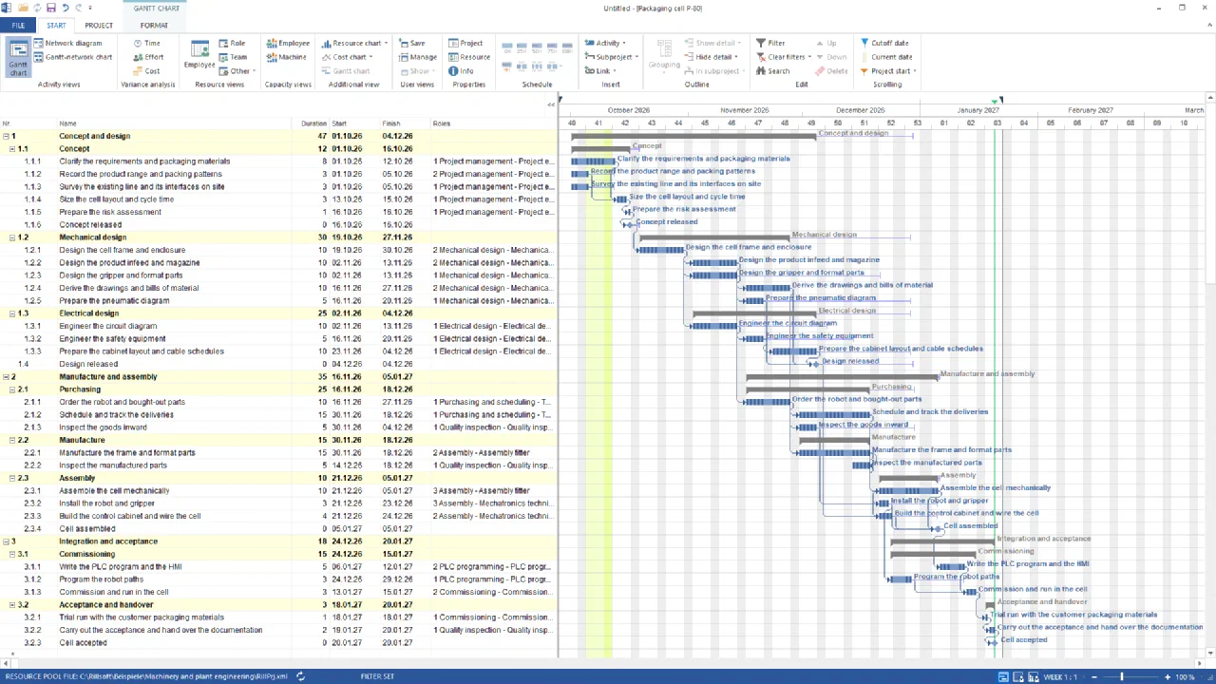This screenshot has height=684, width=1216.
Task: Open the Role resource view
Action: 232,43
